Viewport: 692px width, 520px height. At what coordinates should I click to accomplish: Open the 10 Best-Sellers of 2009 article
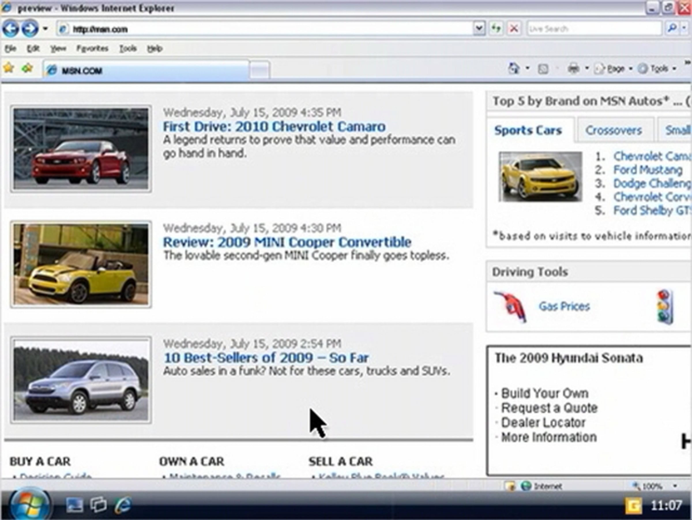[x=266, y=358]
